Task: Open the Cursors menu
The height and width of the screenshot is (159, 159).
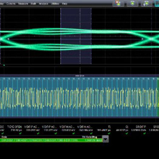Action: click(x=11, y=4)
